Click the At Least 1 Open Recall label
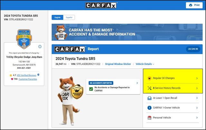This screenshot has height=130, width=206. (x=165, y=98)
